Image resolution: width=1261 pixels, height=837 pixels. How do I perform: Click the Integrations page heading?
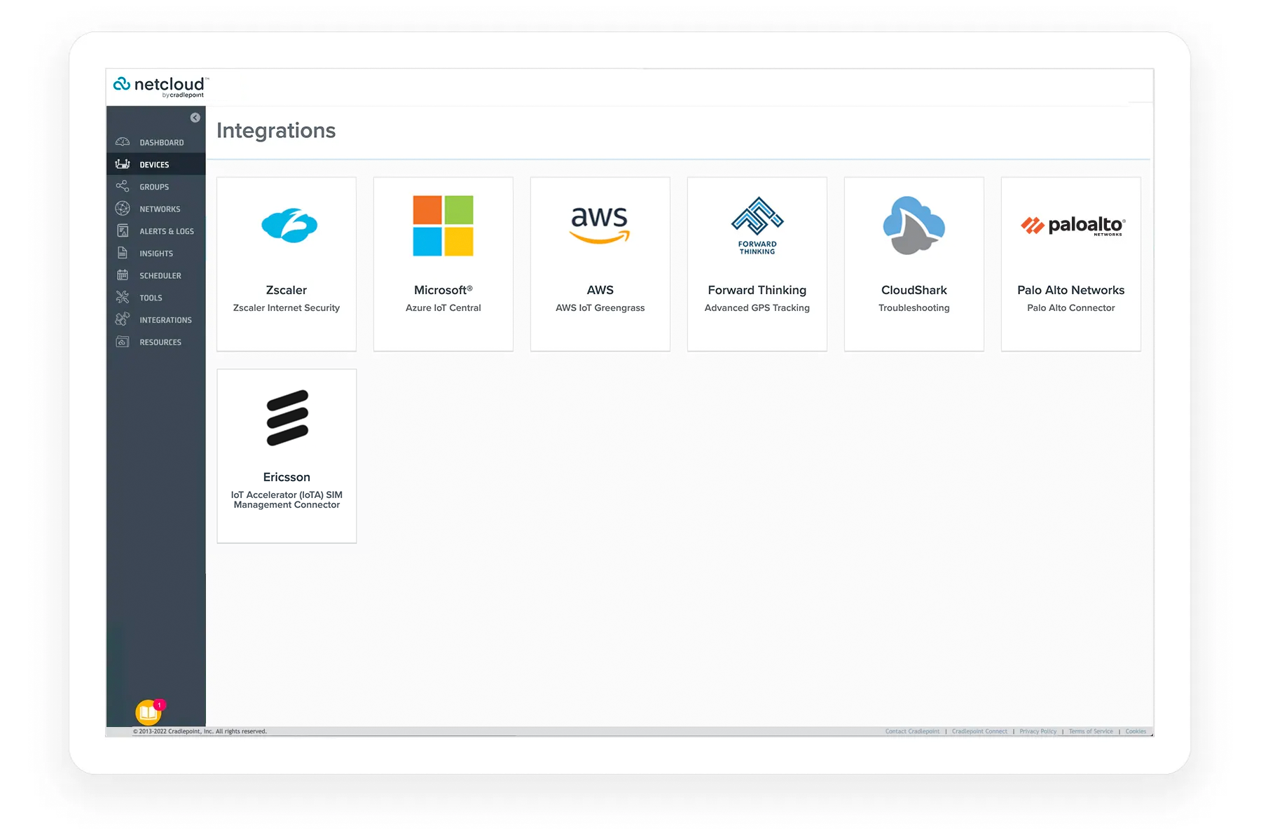pyautogui.click(x=276, y=130)
